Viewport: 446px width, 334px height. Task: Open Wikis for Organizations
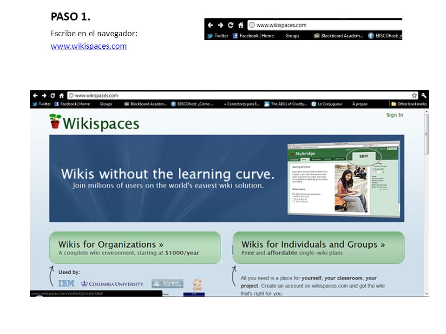coord(135,248)
